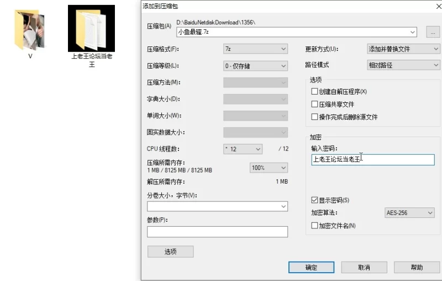Expand the 路径模式 相对路径 dropdown

tap(403, 65)
